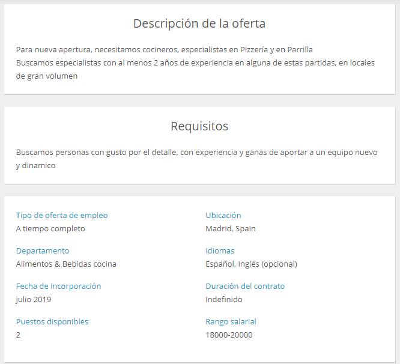Select the "Tipo de oferta de empleo" label

[62, 215]
